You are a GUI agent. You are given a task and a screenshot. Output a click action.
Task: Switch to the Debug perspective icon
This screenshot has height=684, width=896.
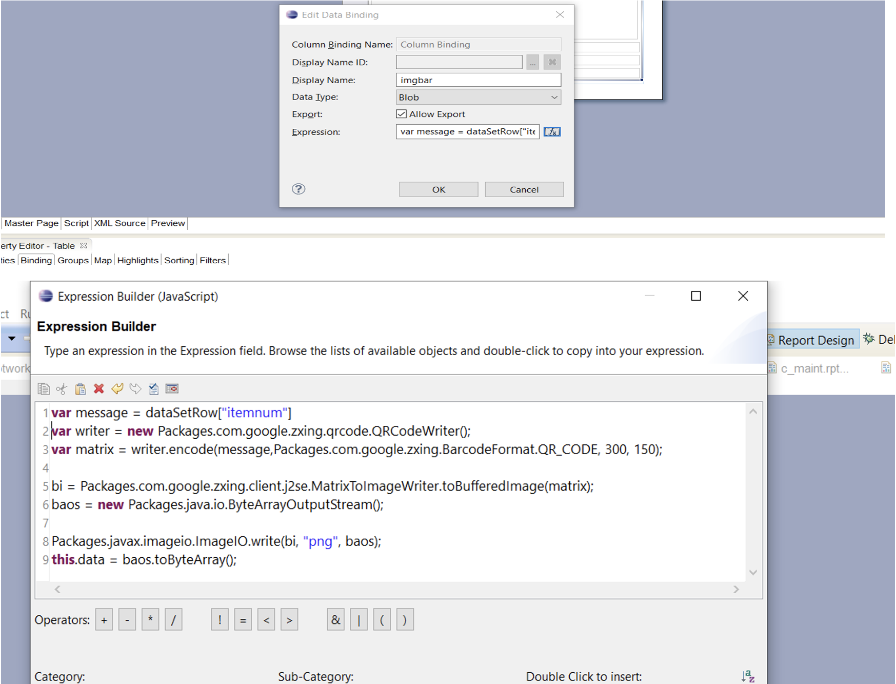869,339
